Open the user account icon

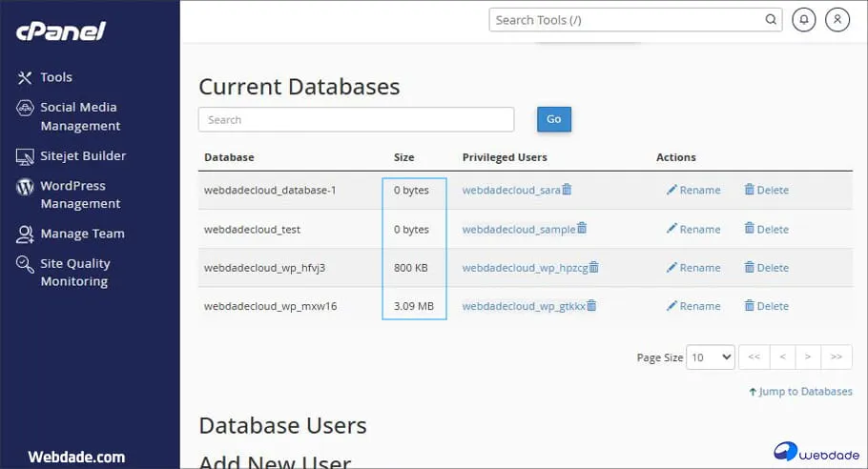coord(837,20)
